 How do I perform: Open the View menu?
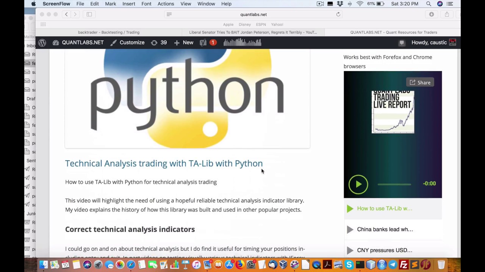click(x=186, y=4)
